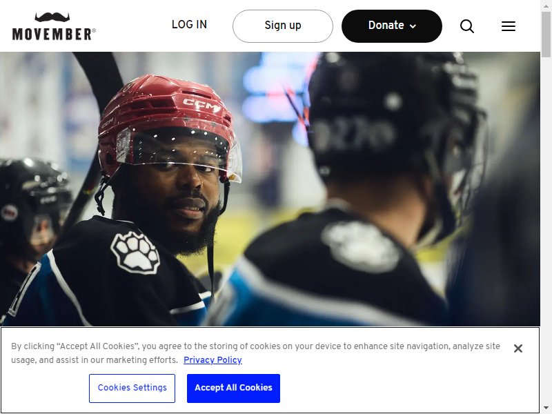Accept All Cookies
The height and width of the screenshot is (414, 552).
point(233,388)
